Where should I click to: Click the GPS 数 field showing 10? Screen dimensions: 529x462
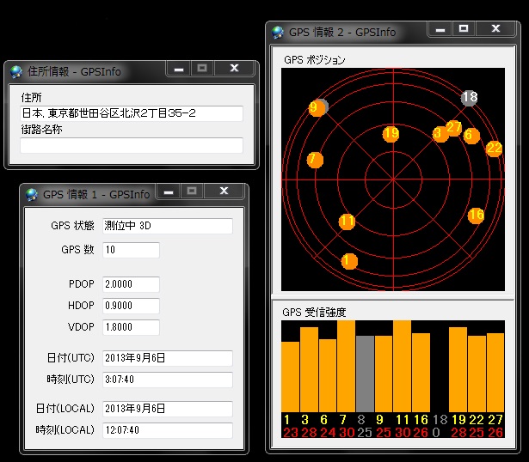point(131,250)
